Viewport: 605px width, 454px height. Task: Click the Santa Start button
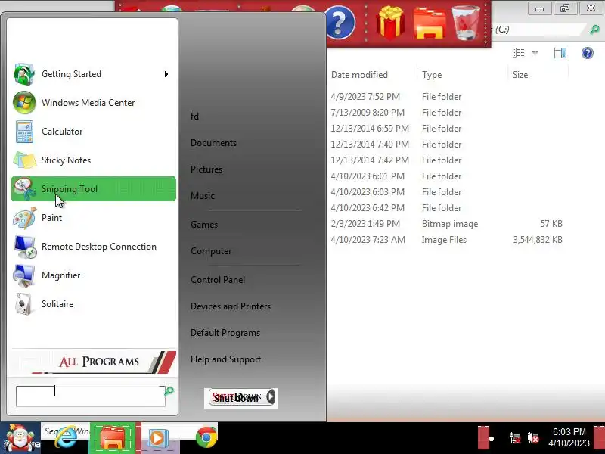(20, 438)
